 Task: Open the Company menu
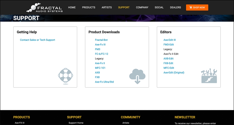tap(142, 7)
